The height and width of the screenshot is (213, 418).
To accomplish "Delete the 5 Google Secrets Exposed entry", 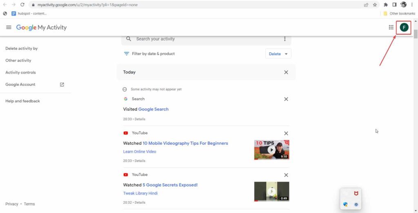I will click(286, 175).
